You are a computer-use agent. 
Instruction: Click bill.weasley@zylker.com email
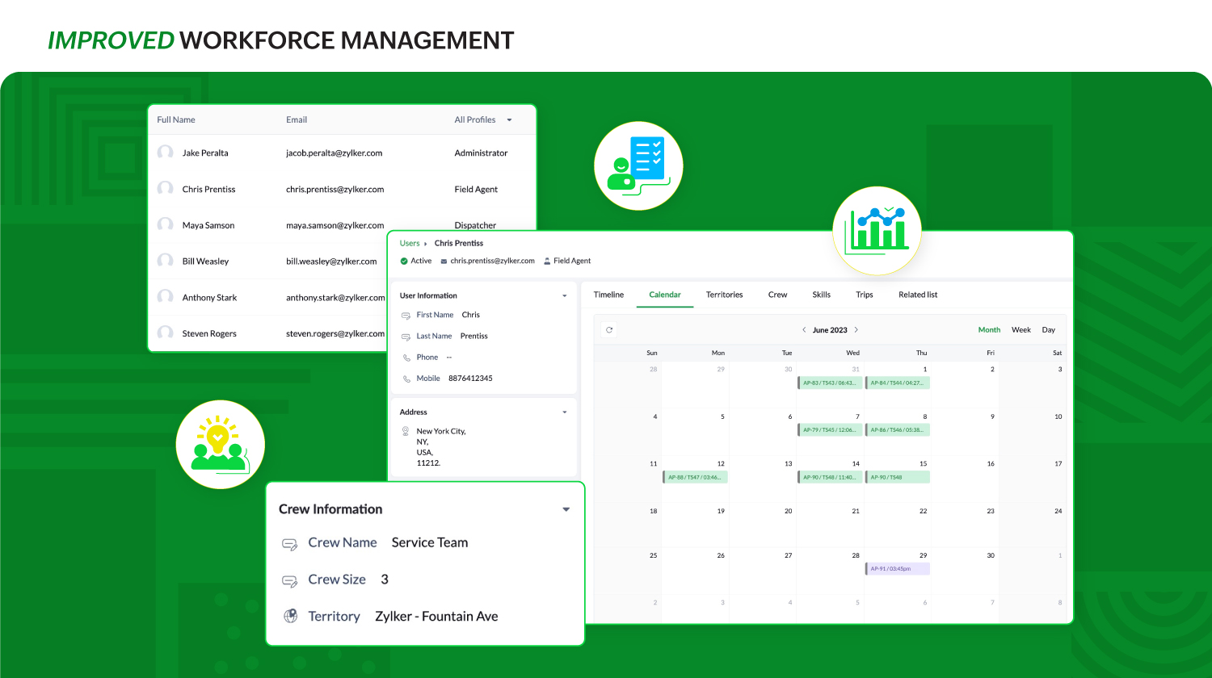click(331, 261)
